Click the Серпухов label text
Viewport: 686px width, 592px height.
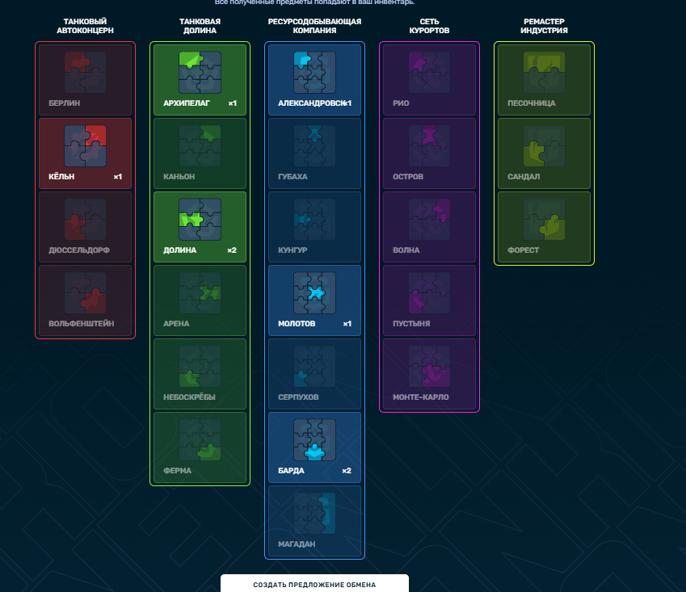click(x=298, y=397)
